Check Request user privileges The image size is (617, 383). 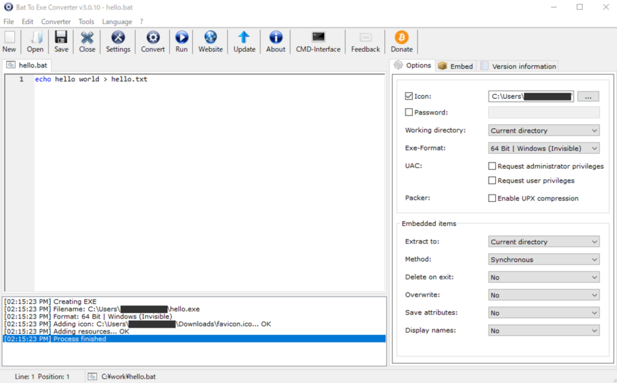tap(492, 180)
